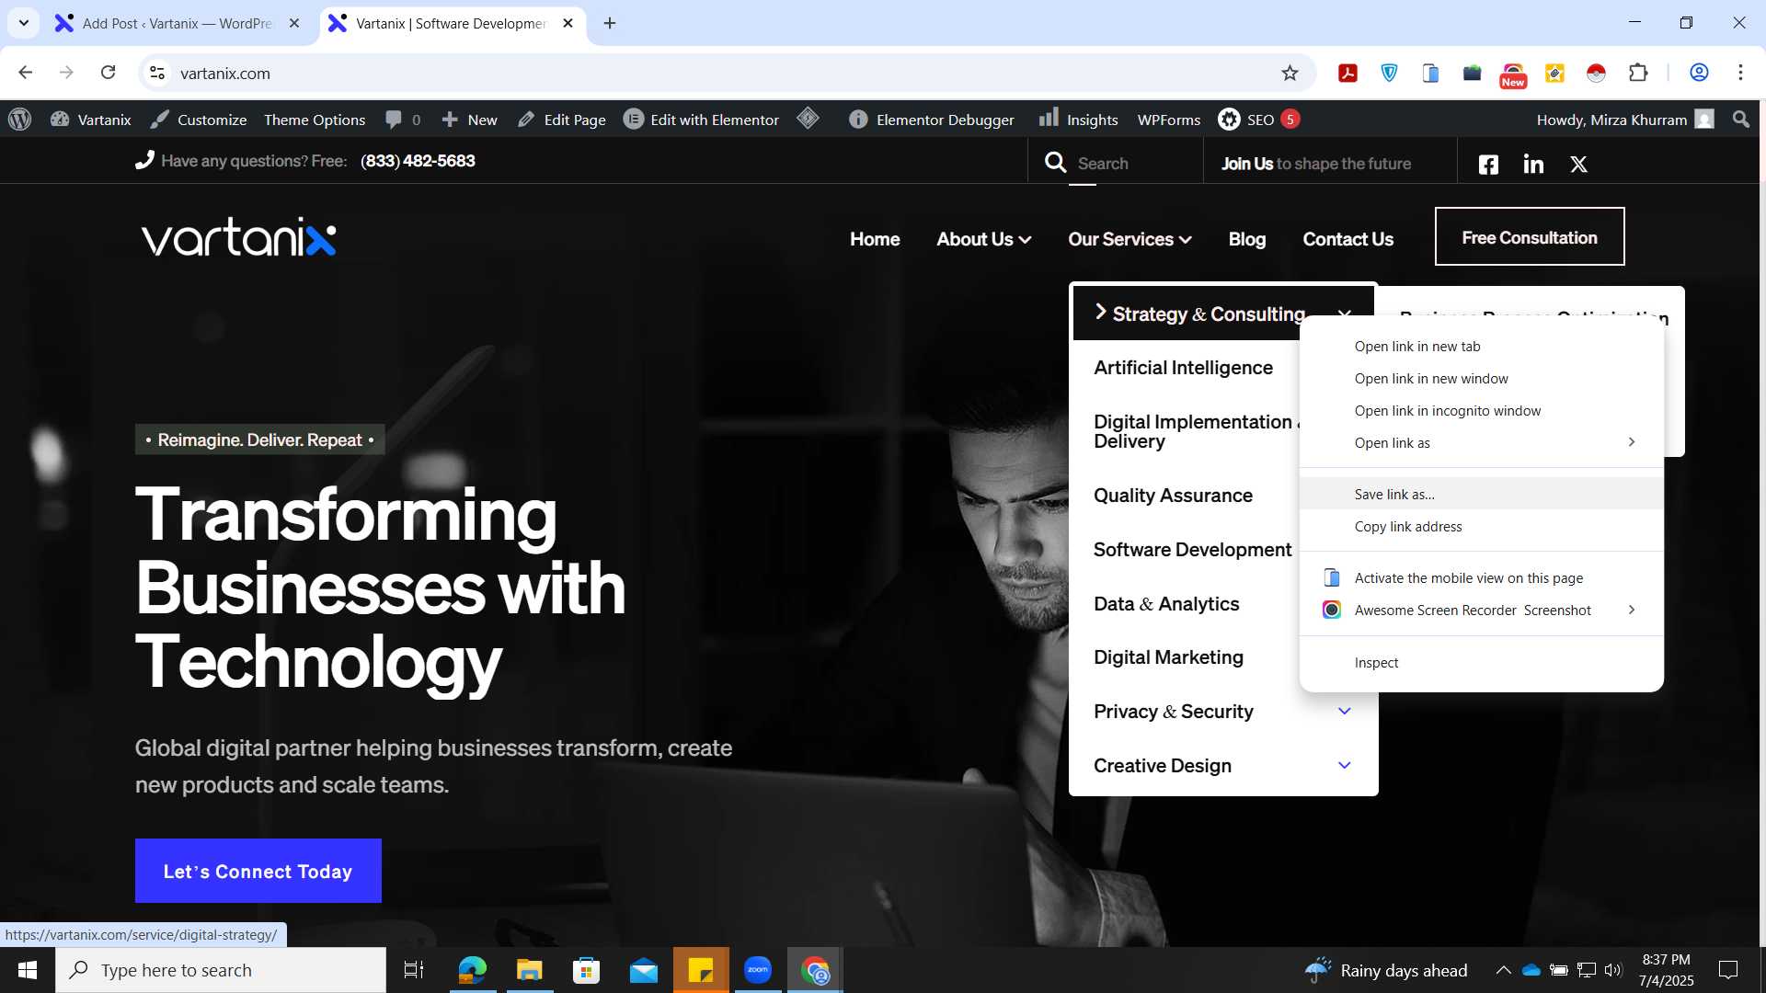Image resolution: width=1766 pixels, height=993 pixels.
Task: Open Digital Marketing service link
Action: [x=1168, y=657]
